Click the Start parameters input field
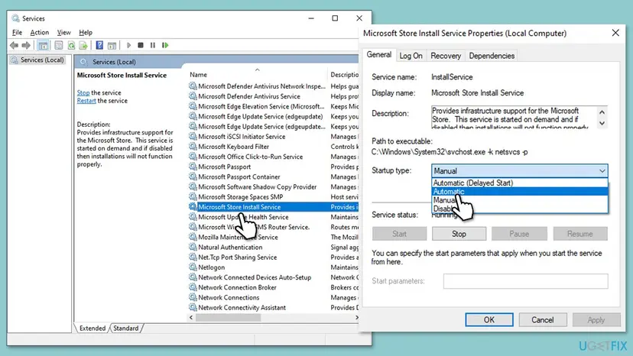 pos(526,281)
